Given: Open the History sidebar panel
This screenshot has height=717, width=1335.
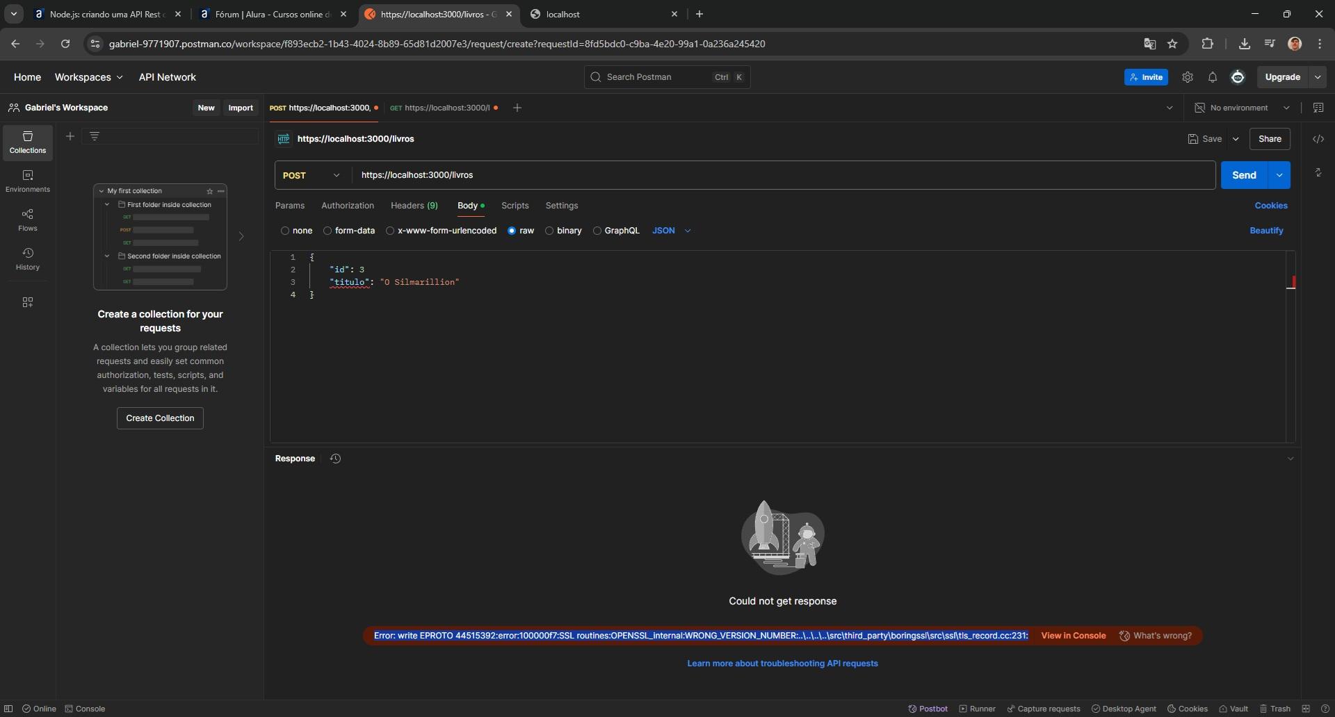Looking at the screenshot, I should click(x=28, y=259).
